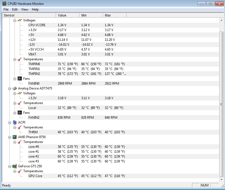225x190 pixels.
Task: Open the File menu
Action: point(6,9)
